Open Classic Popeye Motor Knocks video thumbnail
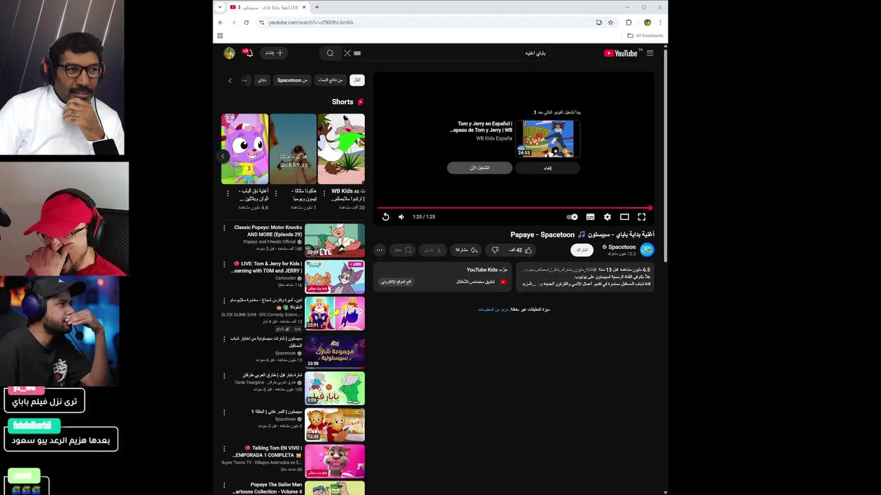This screenshot has width=881, height=495. click(x=335, y=240)
